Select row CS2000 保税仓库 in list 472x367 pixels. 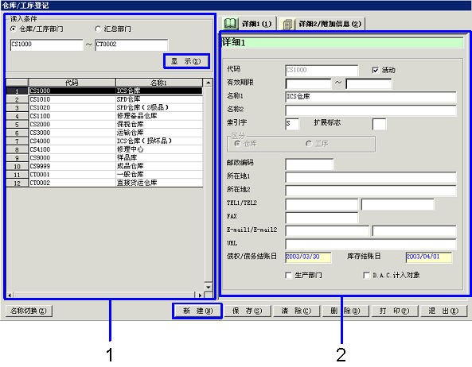pos(104,125)
